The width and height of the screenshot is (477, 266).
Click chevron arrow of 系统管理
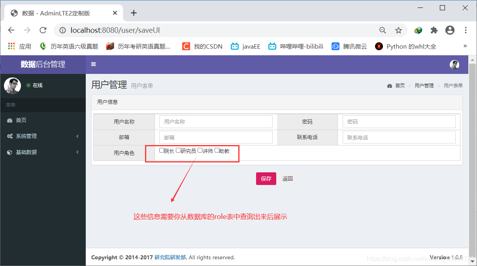[77, 136]
